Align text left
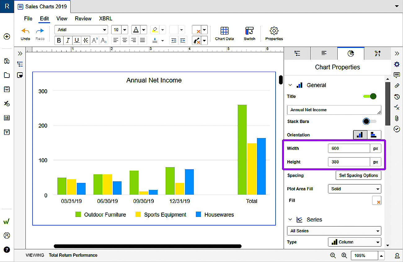The width and height of the screenshot is (403, 262). (116, 40)
